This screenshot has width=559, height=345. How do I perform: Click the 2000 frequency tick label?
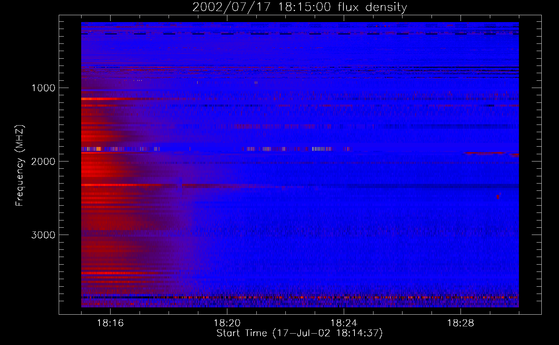(x=43, y=161)
